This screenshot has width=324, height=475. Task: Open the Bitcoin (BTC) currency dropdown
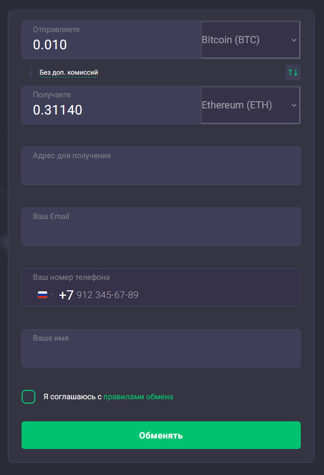coord(250,40)
